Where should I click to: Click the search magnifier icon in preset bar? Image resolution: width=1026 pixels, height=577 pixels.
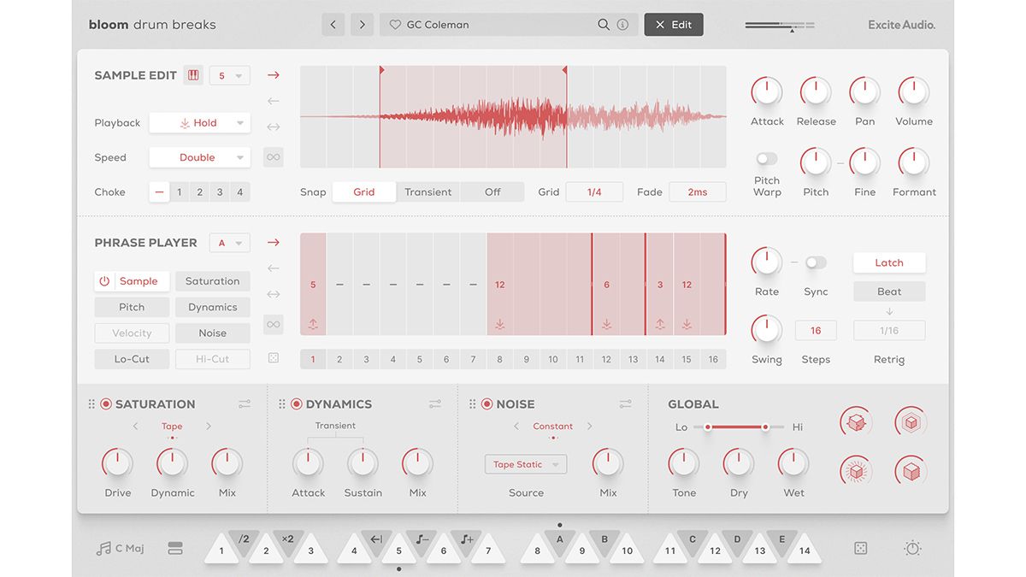[604, 25]
